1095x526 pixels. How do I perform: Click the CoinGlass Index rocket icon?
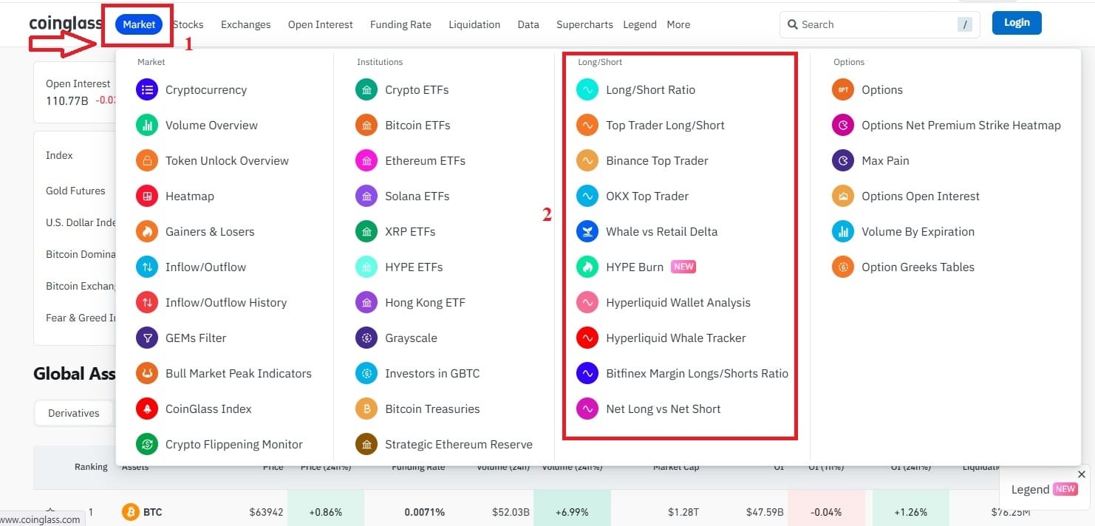pyautogui.click(x=147, y=409)
